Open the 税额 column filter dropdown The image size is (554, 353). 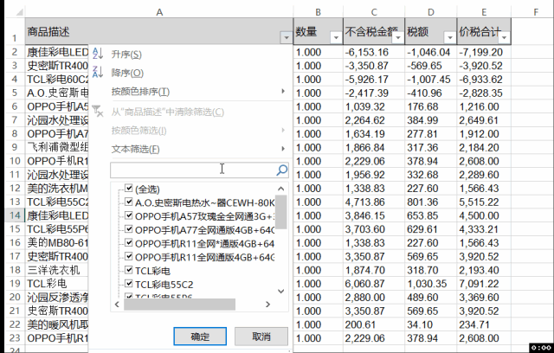tap(450, 37)
